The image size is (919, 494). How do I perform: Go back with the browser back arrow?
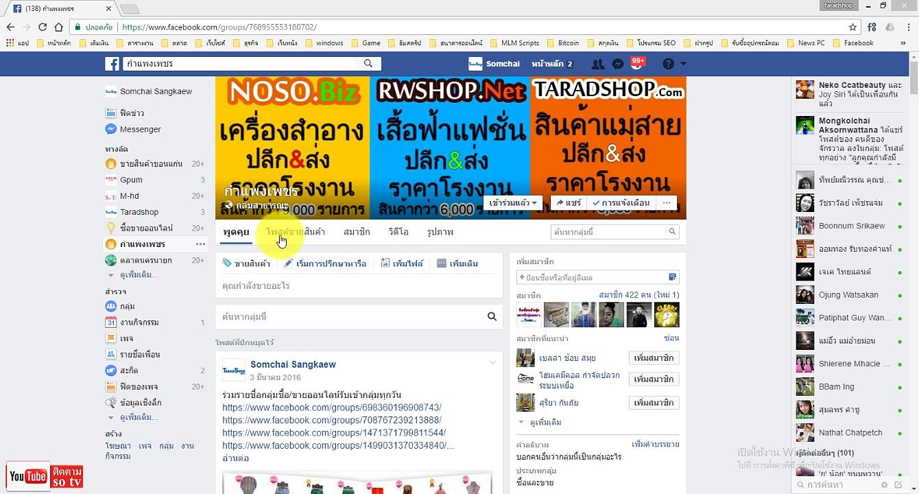(10, 27)
